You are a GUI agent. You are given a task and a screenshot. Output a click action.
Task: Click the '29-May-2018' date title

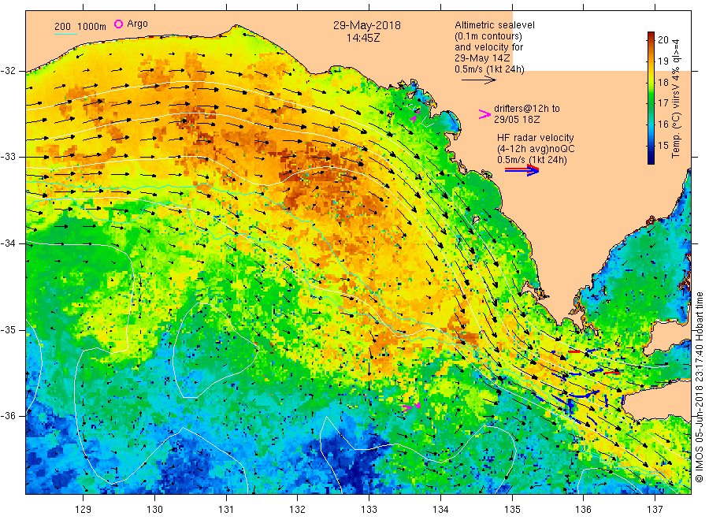pyautogui.click(x=366, y=25)
